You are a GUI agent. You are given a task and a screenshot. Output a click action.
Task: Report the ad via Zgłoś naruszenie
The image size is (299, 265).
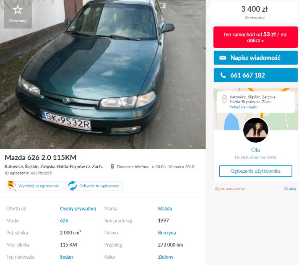[x=229, y=189]
